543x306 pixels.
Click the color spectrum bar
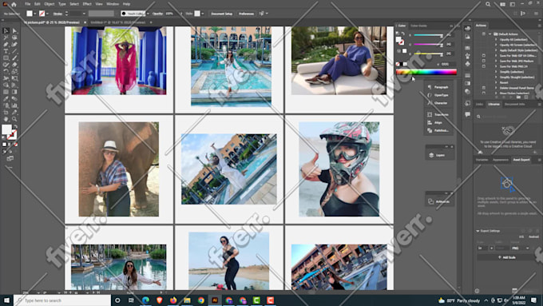coord(426,72)
